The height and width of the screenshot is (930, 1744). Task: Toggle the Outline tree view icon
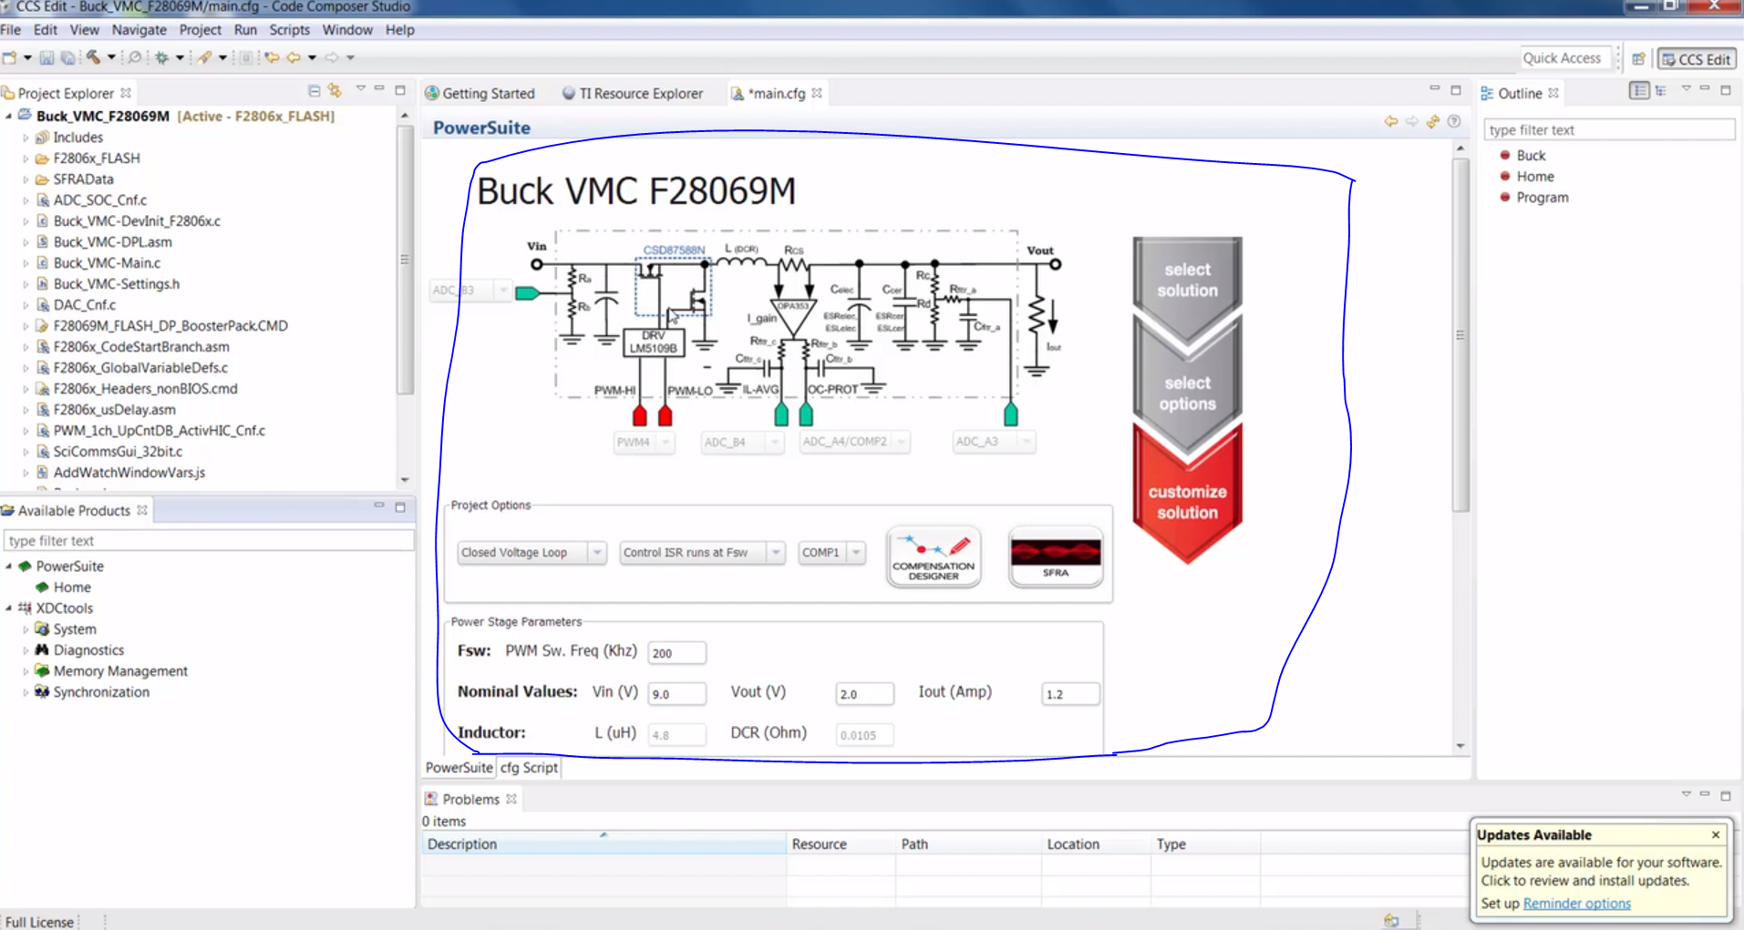1661,90
